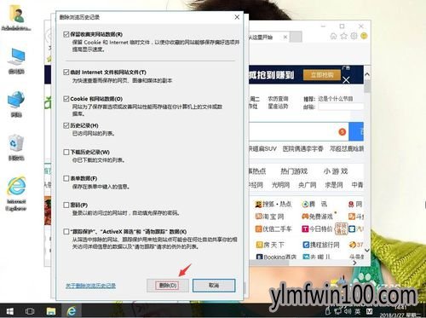Open the 央广网 link
Screen dimensions: 426x318
coord(307,185)
